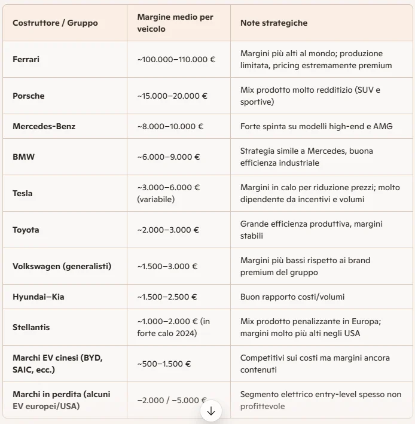Select Toyota's margin of 2.000–3.000 €
The image size is (415, 424).
pos(168,230)
